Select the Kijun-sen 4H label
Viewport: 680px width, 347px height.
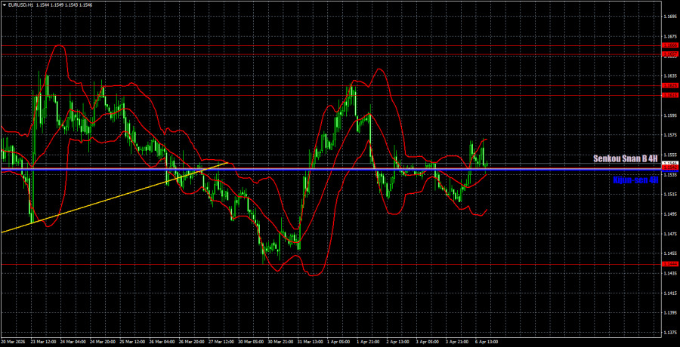635,180
